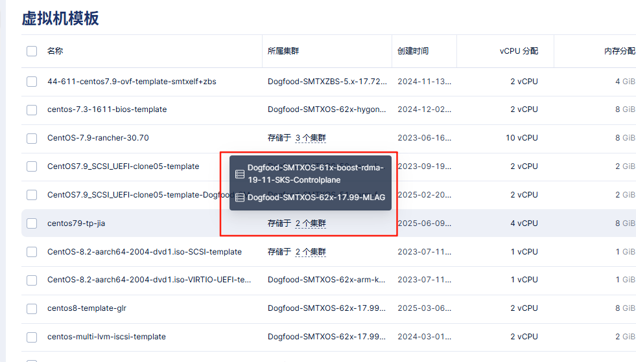Open Dogfood-SMTXOS-62x-17.99-MLAG cluster from tooltip
636x362 pixels.
316,198
